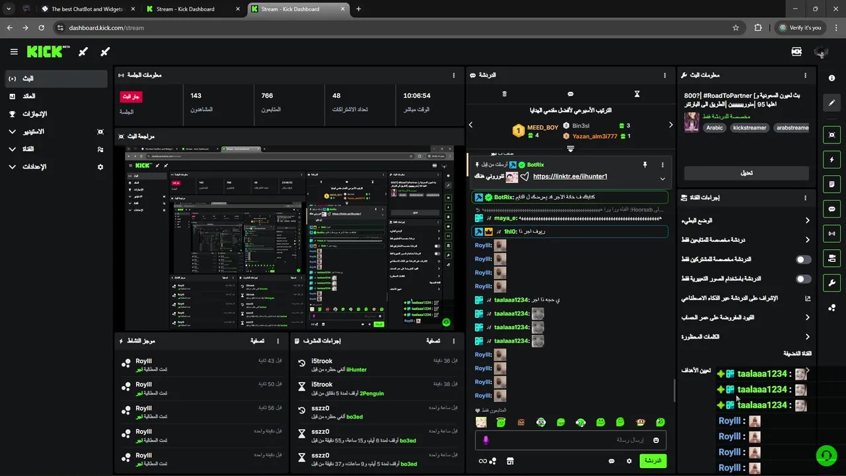Open slow mode options arrow

tap(807, 221)
